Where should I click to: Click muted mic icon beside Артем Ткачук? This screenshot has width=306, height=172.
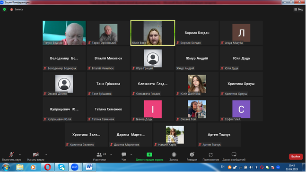tap(200, 145)
